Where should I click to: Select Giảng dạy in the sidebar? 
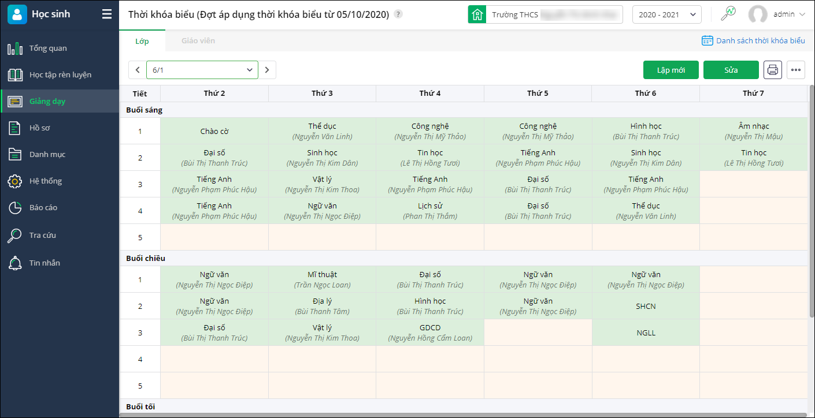click(60, 102)
